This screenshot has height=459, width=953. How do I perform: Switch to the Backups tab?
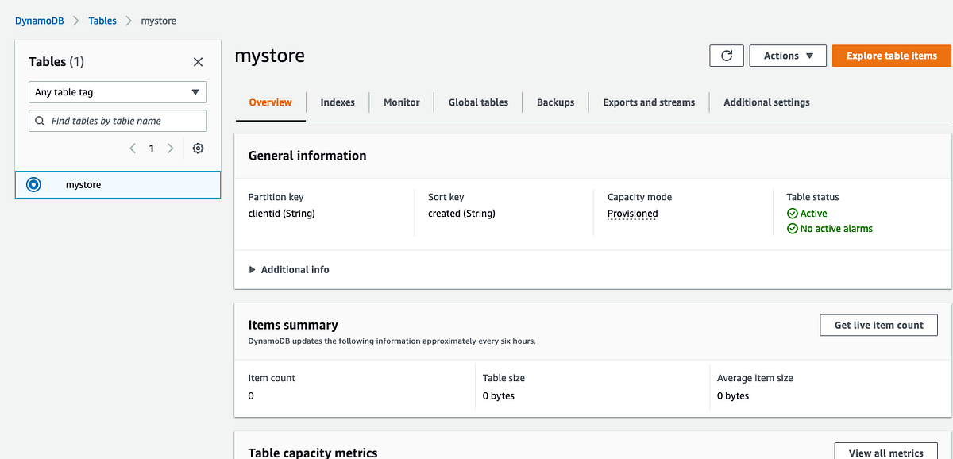point(555,102)
